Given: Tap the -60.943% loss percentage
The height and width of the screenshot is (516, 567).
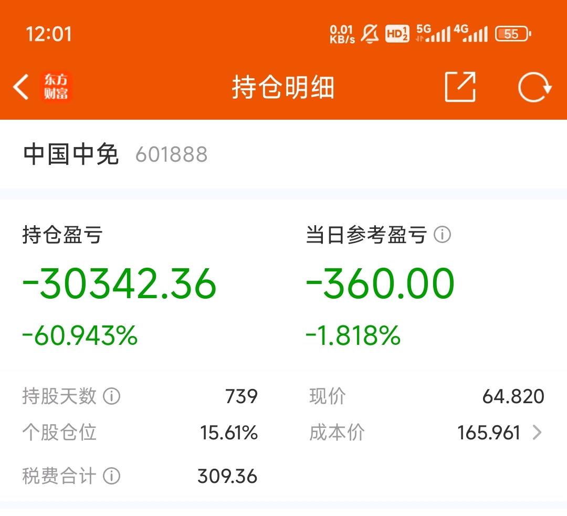Looking at the screenshot, I should [x=80, y=335].
